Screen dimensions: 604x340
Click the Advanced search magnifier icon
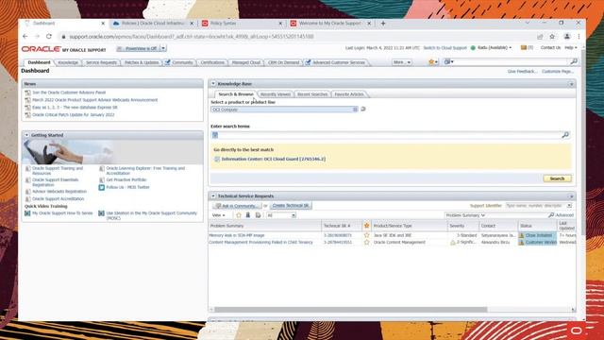551,215
